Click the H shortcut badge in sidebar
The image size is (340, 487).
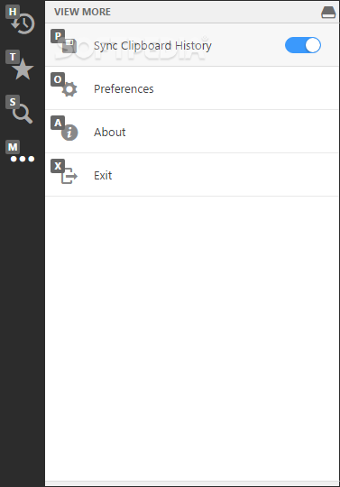click(13, 12)
